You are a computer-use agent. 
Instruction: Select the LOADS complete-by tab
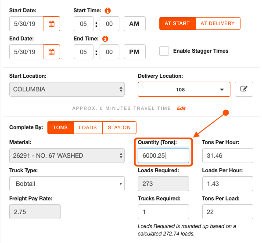88,127
